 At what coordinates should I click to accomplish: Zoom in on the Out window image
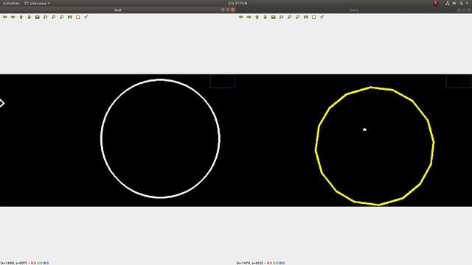tap(54, 17)
